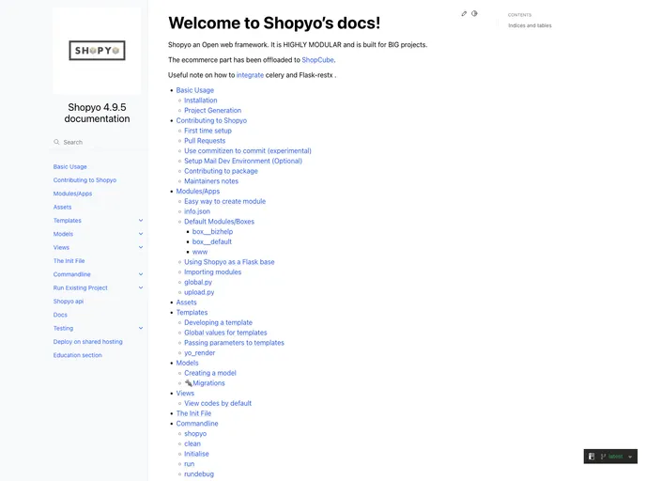Open the Creating a model link
This screenshot has width=646, height=481.
(210, 373)
